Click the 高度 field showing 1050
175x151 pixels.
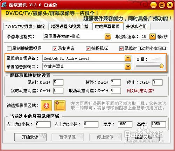(159, 124)
